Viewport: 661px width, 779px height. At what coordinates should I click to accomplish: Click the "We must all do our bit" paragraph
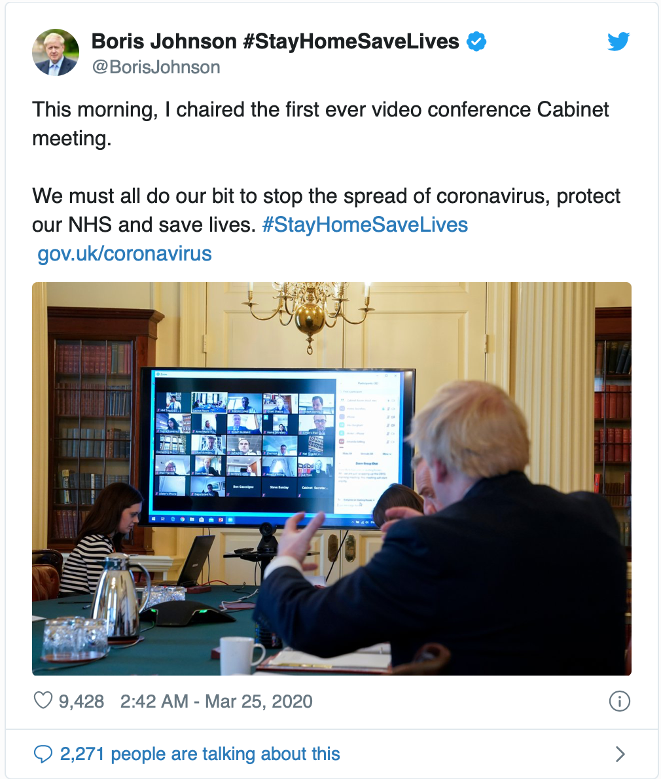[327, 210]
